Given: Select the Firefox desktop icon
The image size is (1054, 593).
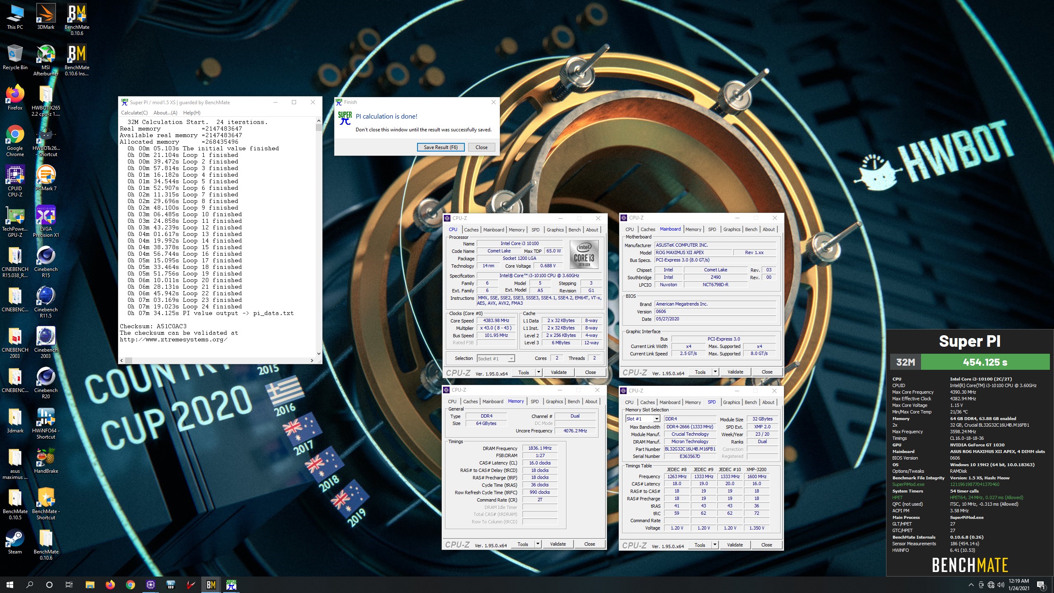Looking at the screenshot, I should tap(15, 97).
